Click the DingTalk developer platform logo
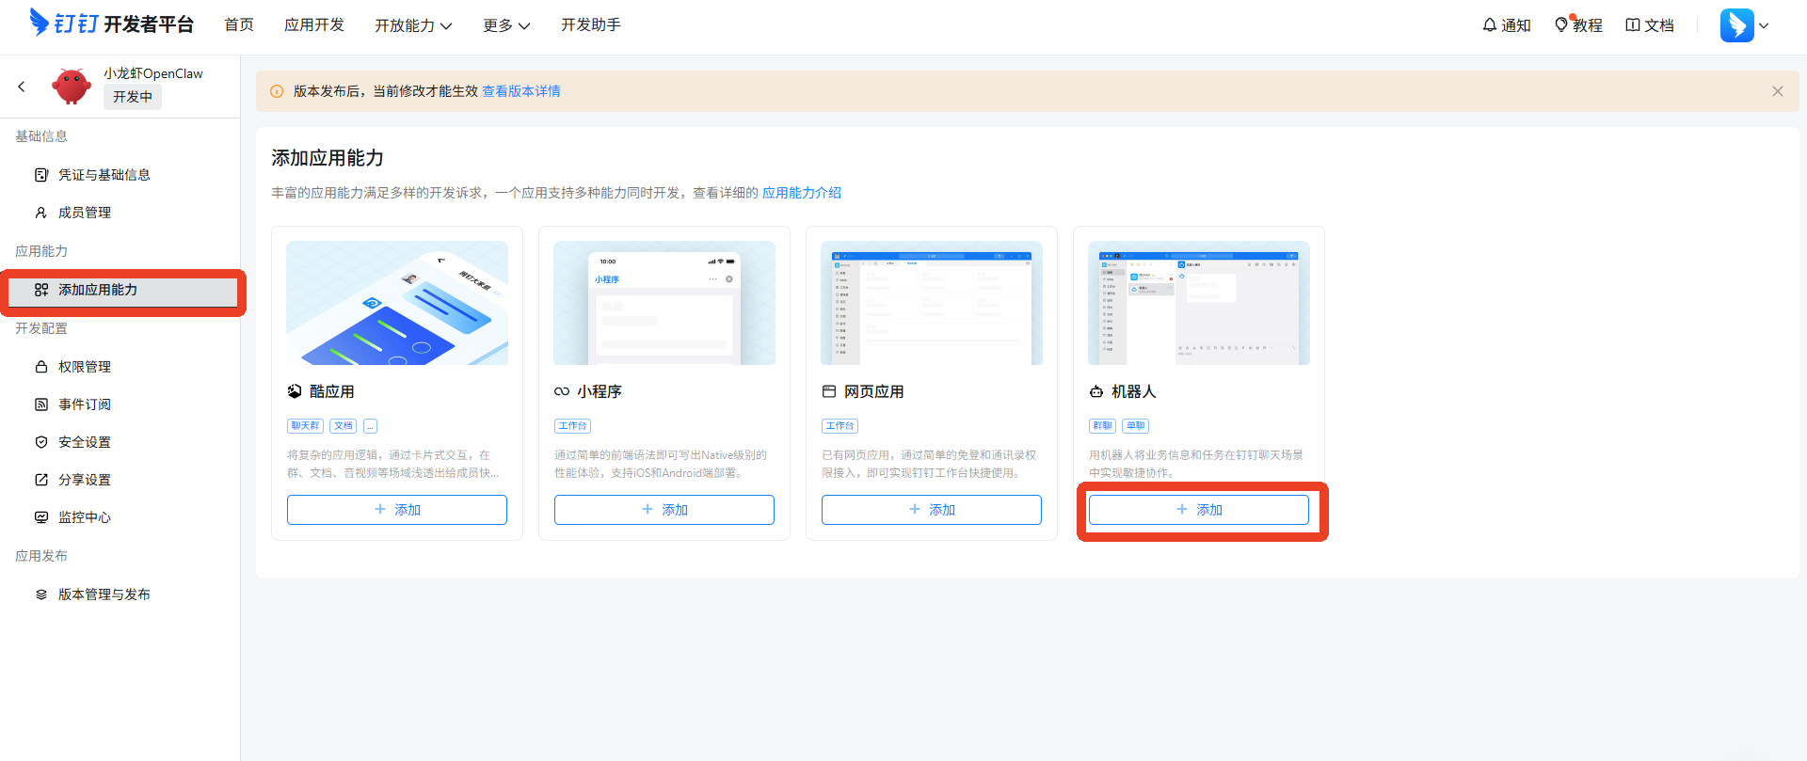The width and height of the screenshot is (1807, 761). 111,24
